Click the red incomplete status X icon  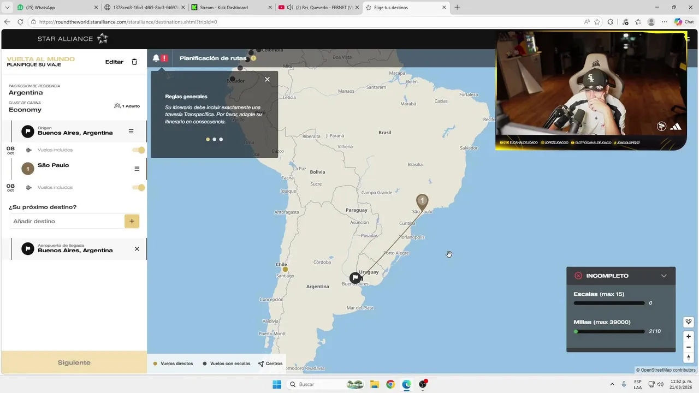click(578, 276)
